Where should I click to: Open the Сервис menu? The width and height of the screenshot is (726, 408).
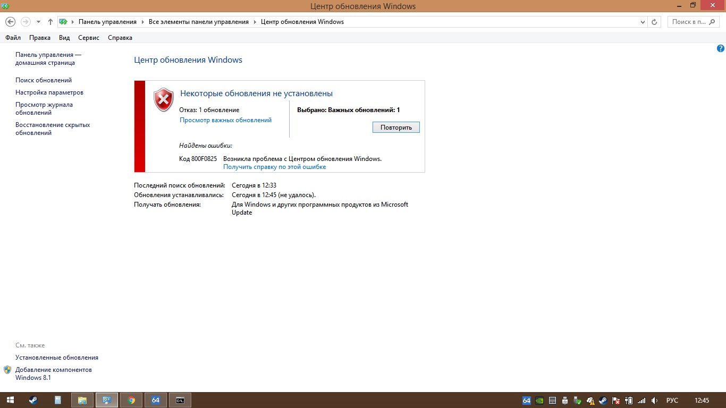tap(89, 38)
